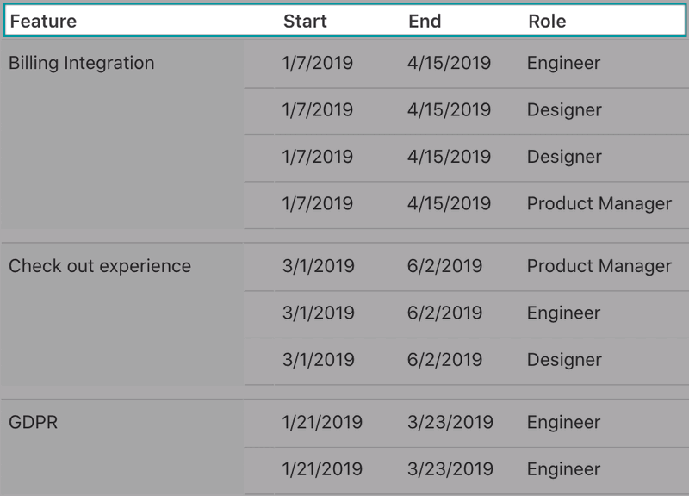Click the 1/21/2019 start date in the first GDPR row
This screenshot has height=496, width=689.
pyautogui.click(x=322, y=423)
